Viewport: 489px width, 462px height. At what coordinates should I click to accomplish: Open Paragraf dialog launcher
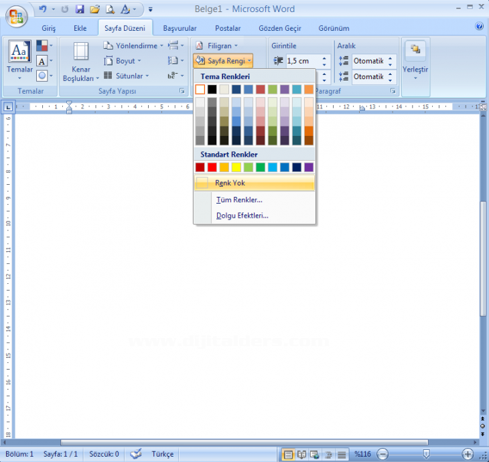point(393,91)
